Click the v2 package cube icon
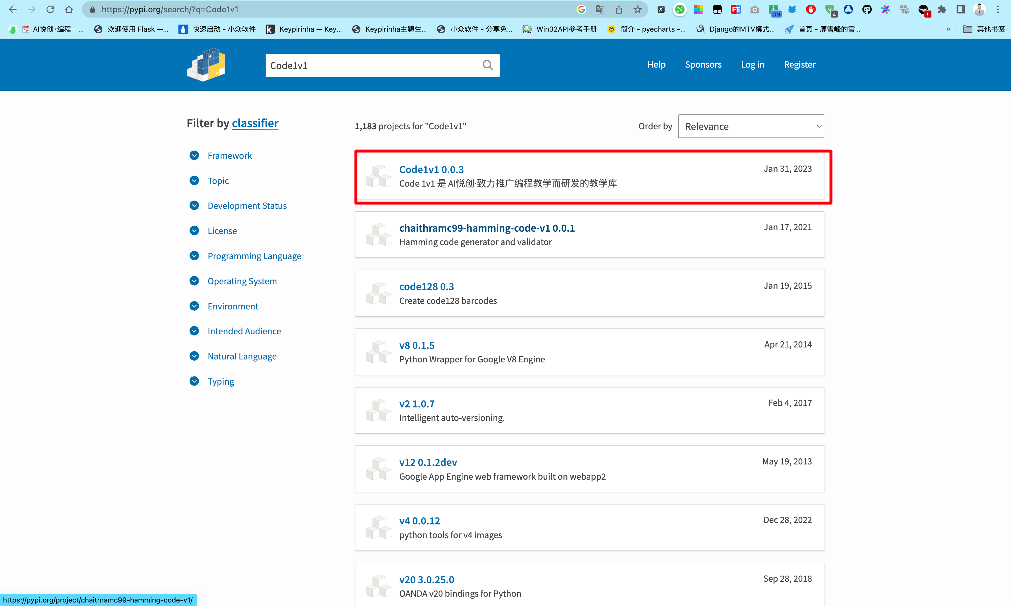This screenshot has height=606, width=1011. (x=379, y=410)
